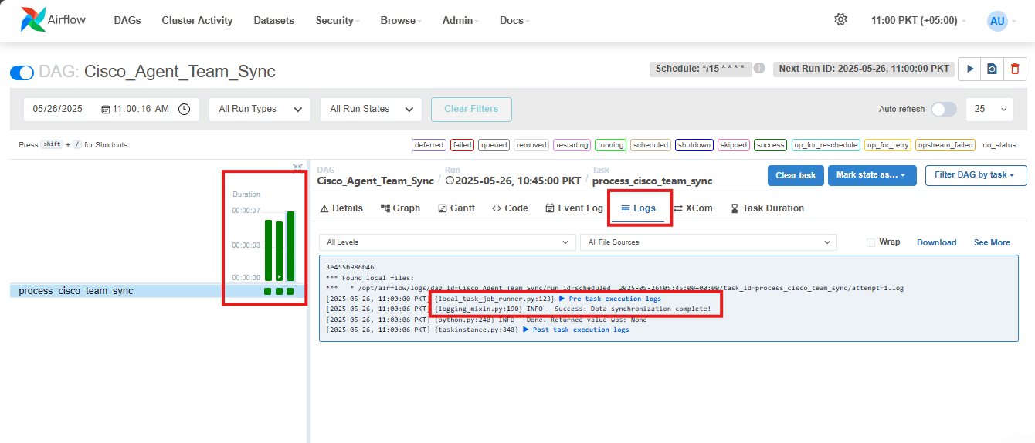Image resolution: width=1035 pixels, height=443 pixels.
Task: Click the base date input field
Action: 62,109
